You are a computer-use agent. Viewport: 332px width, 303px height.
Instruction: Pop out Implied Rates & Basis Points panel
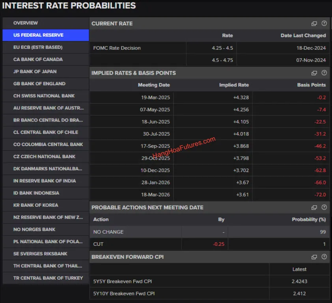314,73
